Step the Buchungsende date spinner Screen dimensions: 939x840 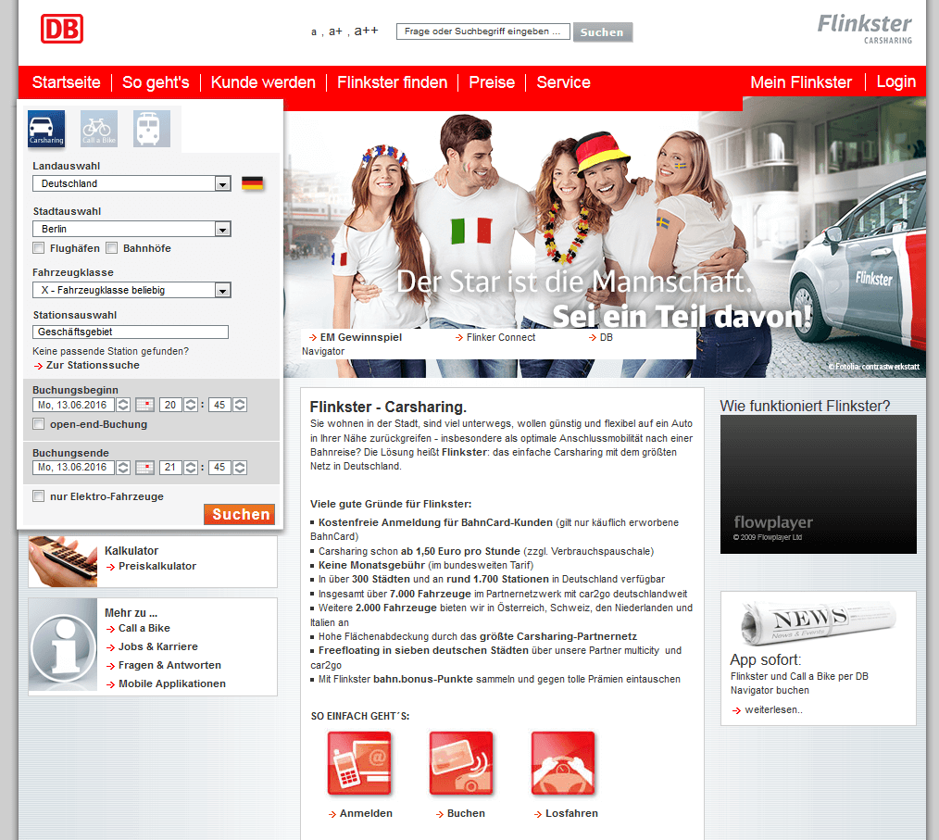[x=123, y=468]
